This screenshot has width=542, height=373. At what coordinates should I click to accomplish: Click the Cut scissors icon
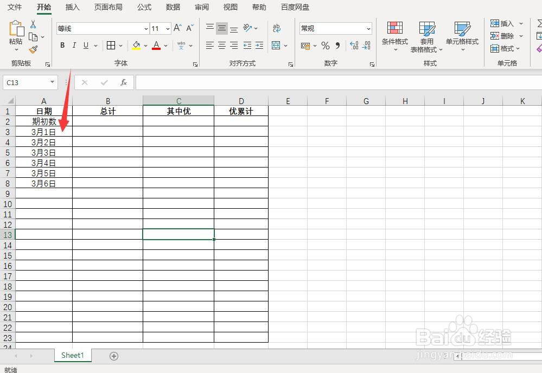coord(33,24)
